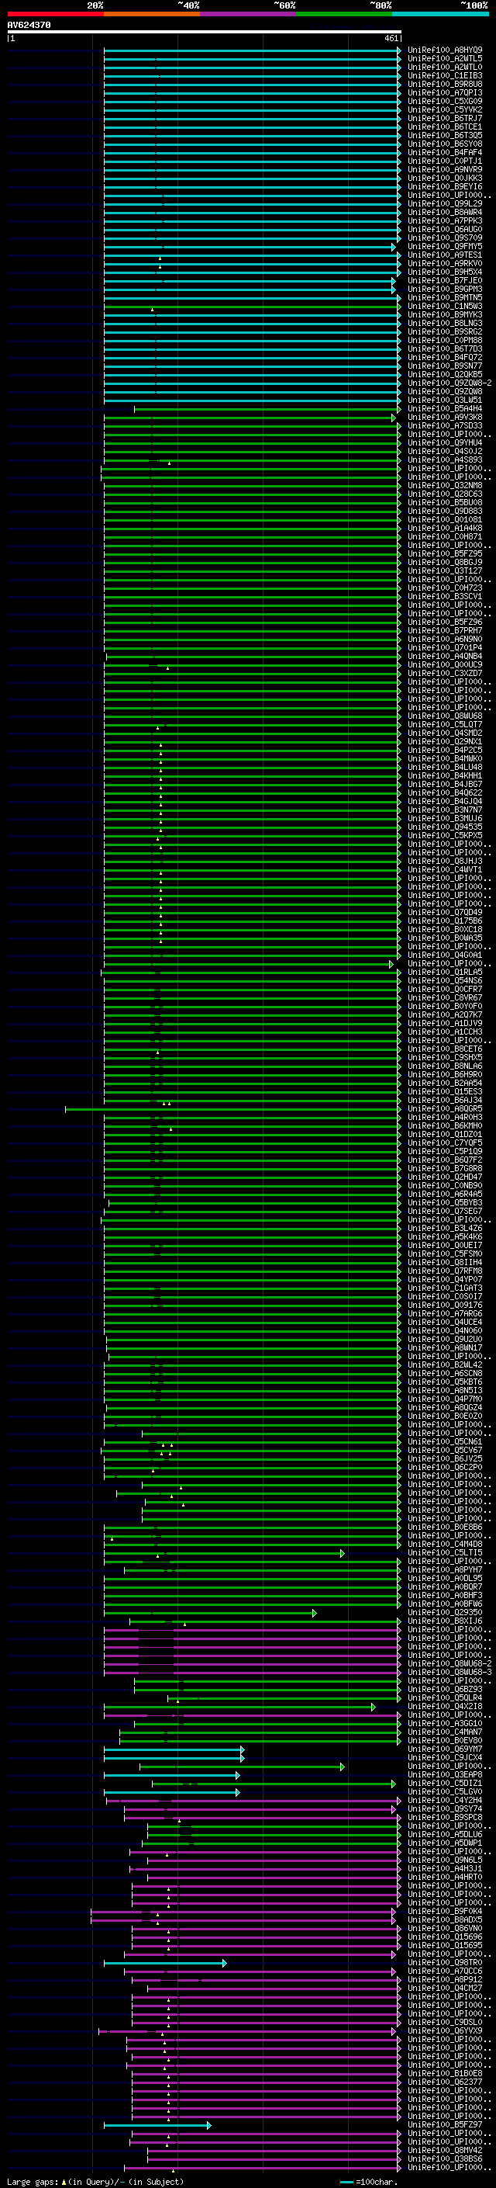496x2188 pixels.
Task: Select the UniRef100_Q29350 label
Action: (445, 1613)
